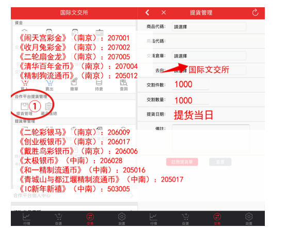Click into the 備註 remarks text box

(x=211, y=139)
